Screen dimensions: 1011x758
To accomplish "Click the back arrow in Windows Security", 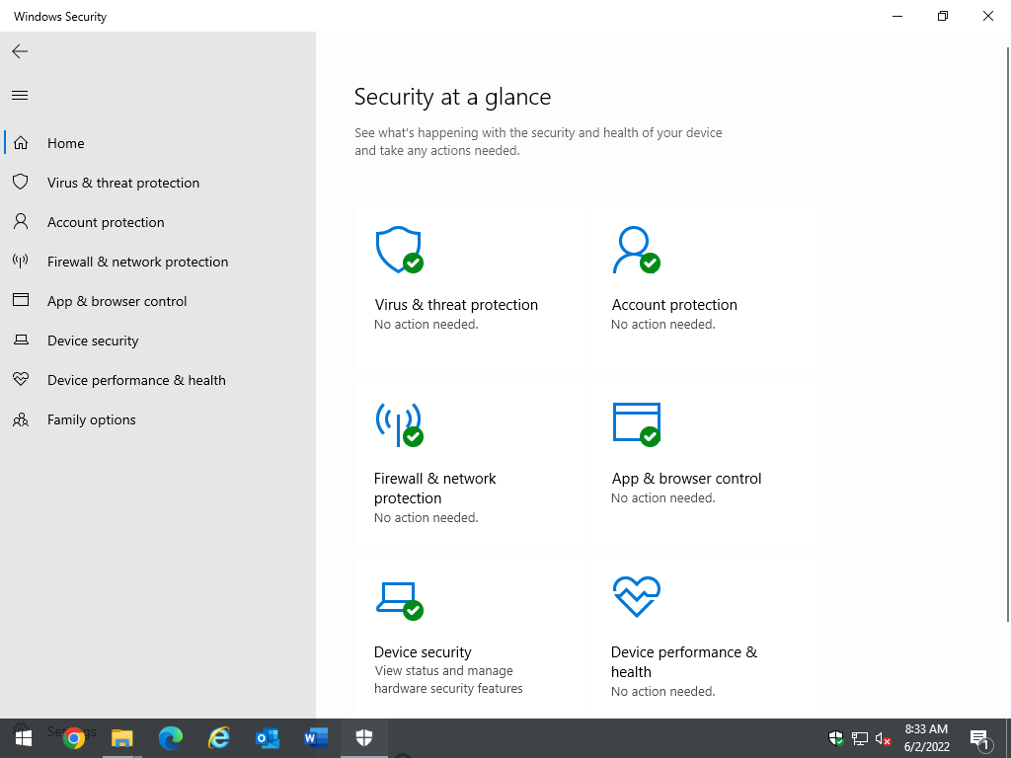I will pyautogui.click(x=20, y=51).
